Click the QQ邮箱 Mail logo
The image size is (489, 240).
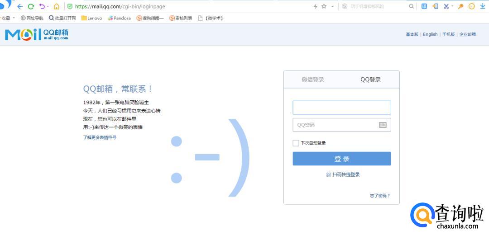pyautogui.click(x=37, y=34)
